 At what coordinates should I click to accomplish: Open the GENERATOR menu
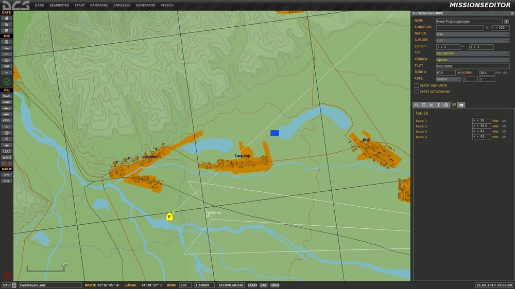point(146,5)
